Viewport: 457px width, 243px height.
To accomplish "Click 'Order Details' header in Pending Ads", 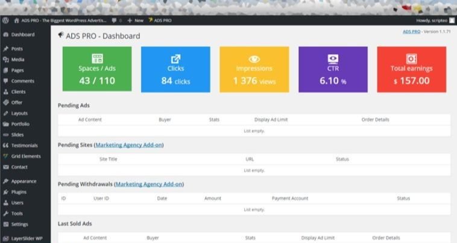I will coord(376,120).
